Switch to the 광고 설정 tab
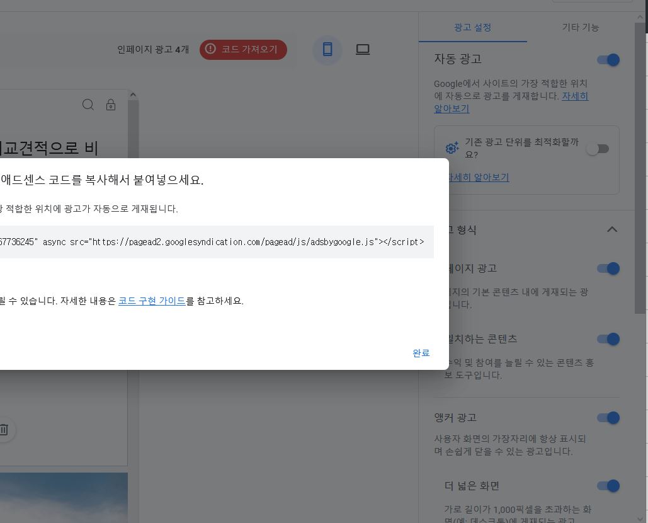 [x=472, y=27]
